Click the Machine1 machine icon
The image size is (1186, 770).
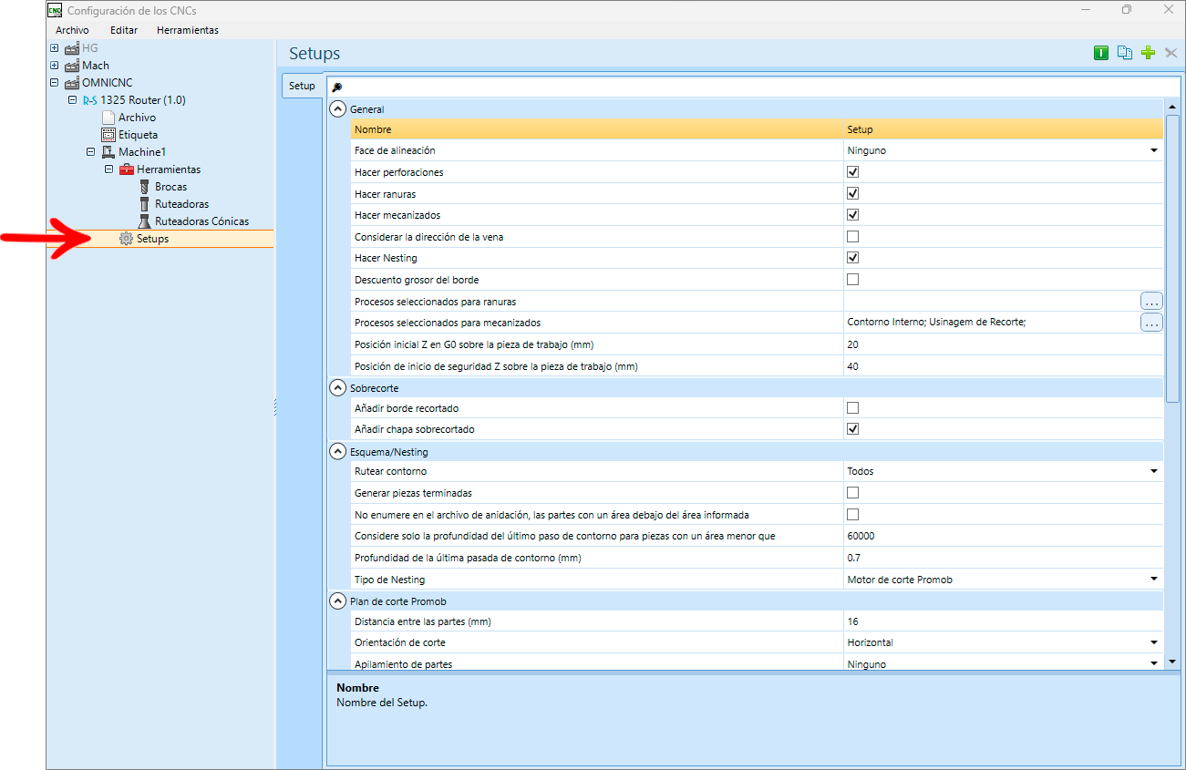[108, 152]
